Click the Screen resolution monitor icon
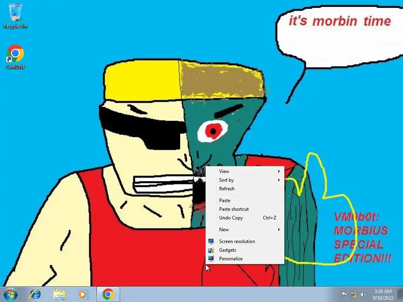Image resolution: width=403 pixels, height=302 pixels. (211, 241)
